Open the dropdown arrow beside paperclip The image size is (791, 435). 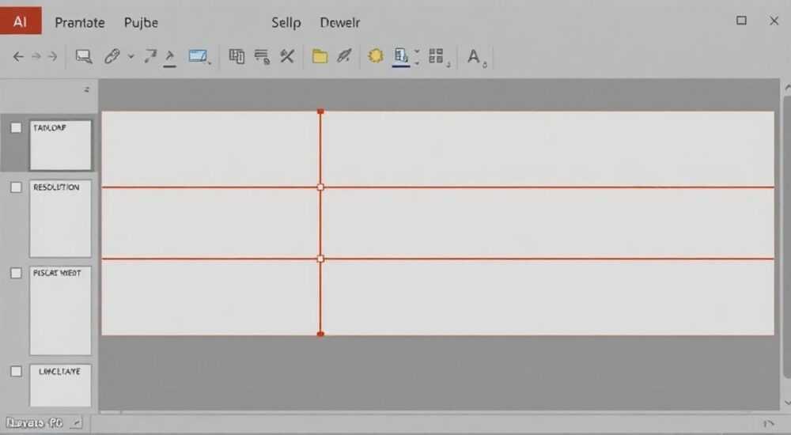[x=131, y=56]
